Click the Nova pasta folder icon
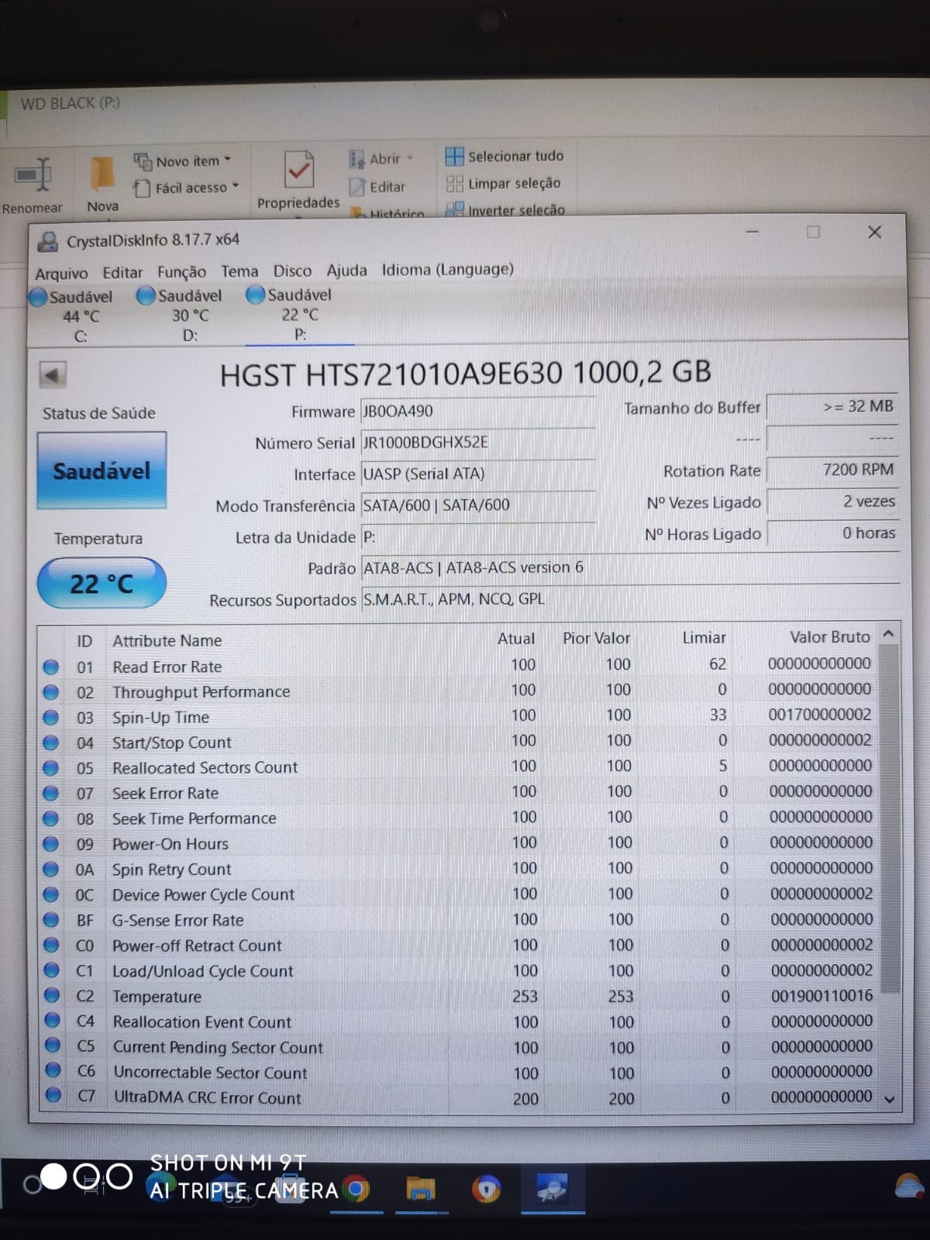Screen dimensions: 930x1240 click(x=102, y=173)
